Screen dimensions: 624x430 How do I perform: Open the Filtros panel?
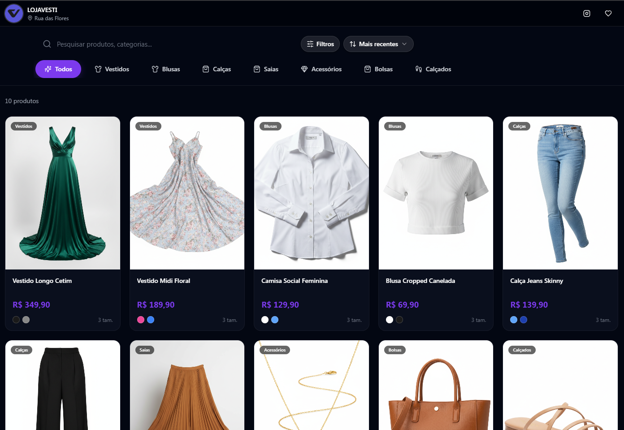click(x=320, y=43)
